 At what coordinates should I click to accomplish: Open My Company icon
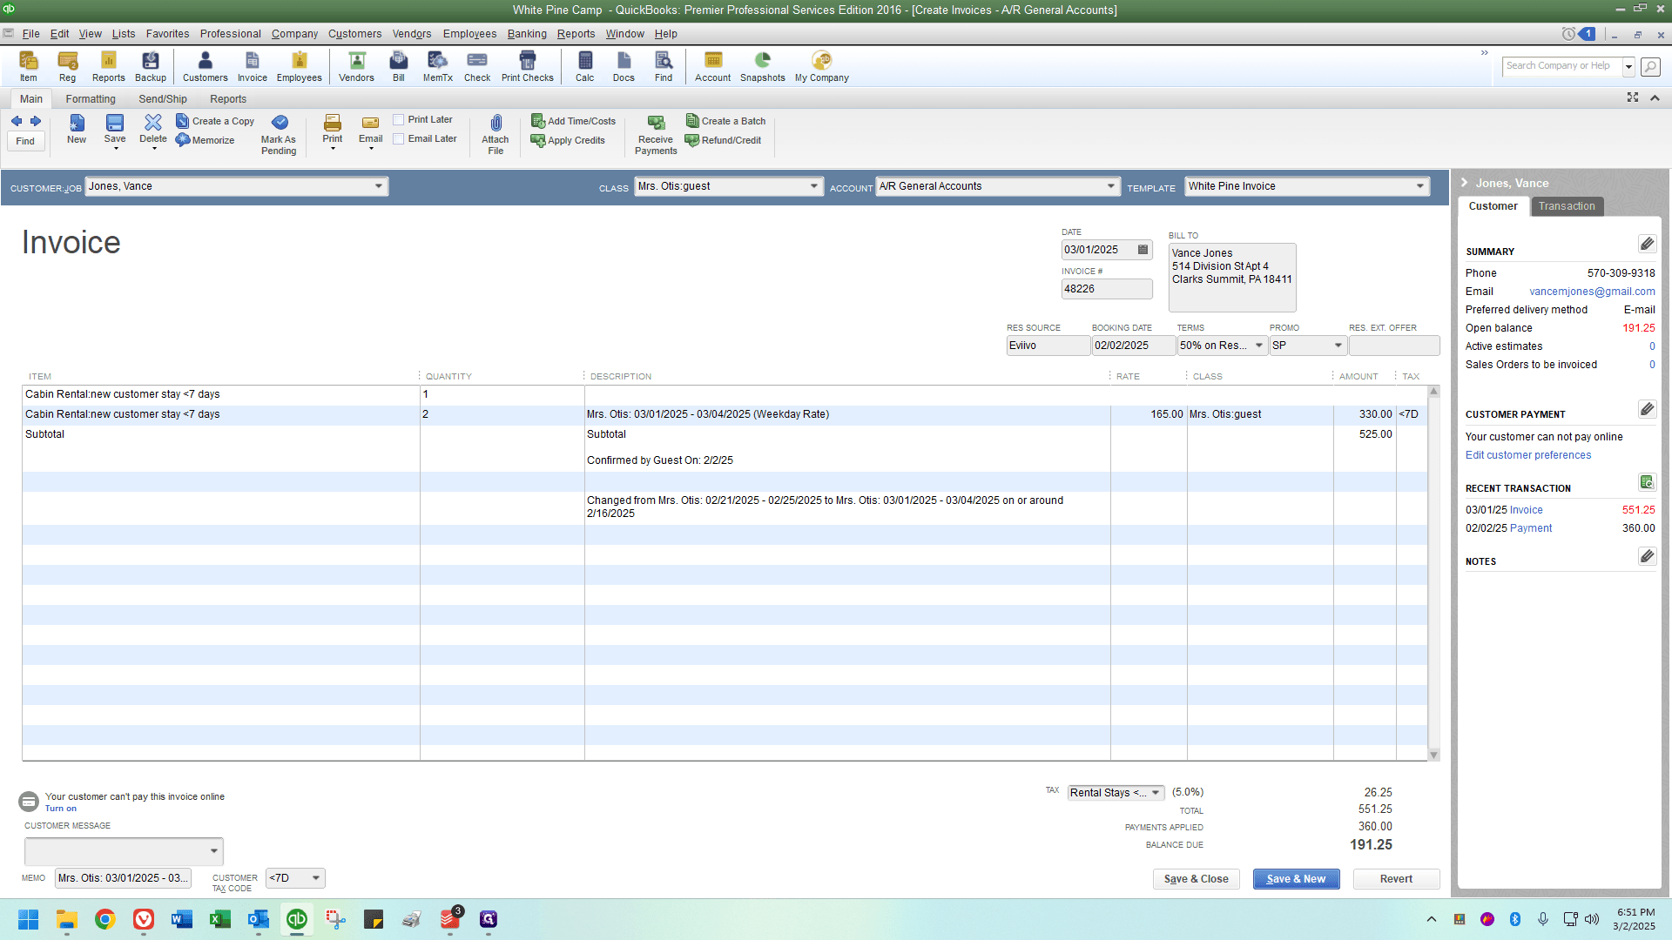pos(821,66)
